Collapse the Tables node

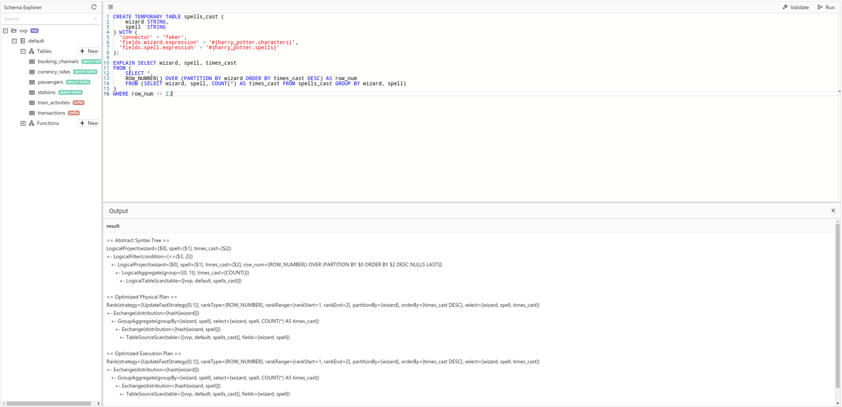pyautogui.click(x=23, y=51)
